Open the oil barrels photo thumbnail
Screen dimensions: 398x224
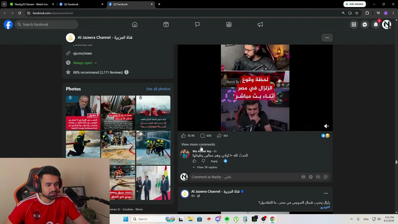click(153, 113)
